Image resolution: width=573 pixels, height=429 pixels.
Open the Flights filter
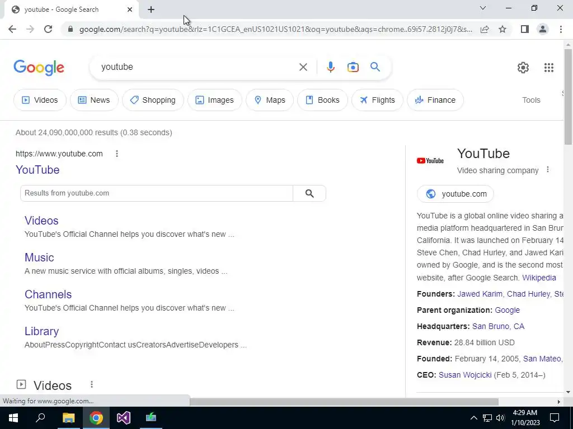click(x=377, y=100)
